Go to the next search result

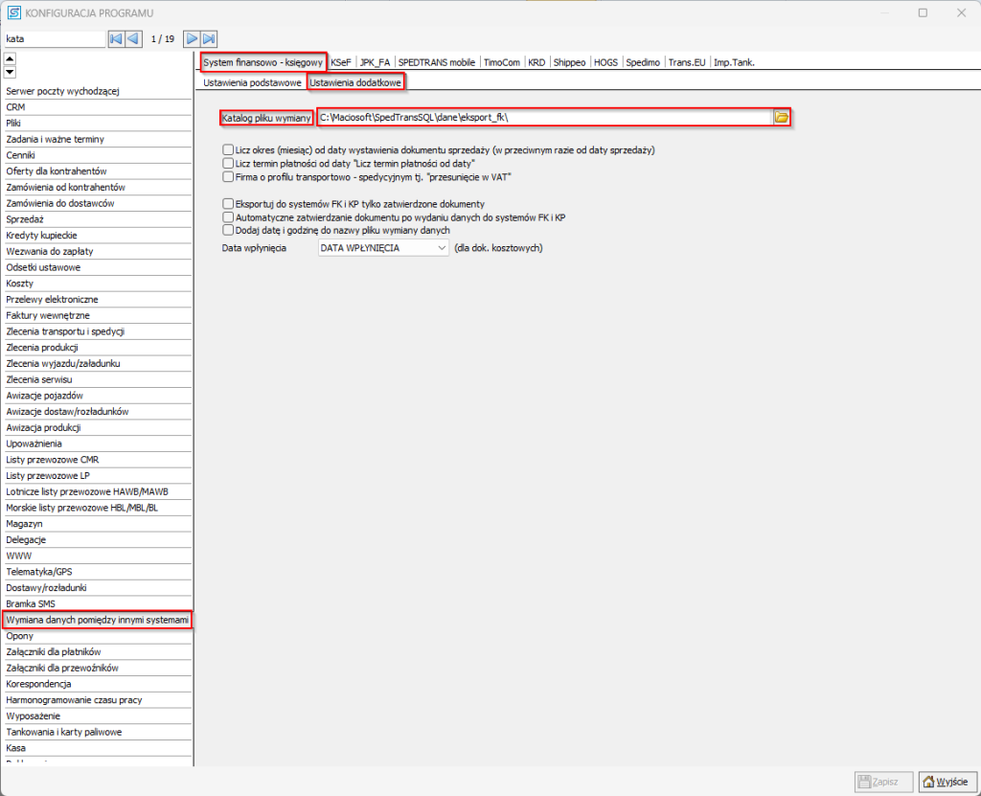(192, 38)
